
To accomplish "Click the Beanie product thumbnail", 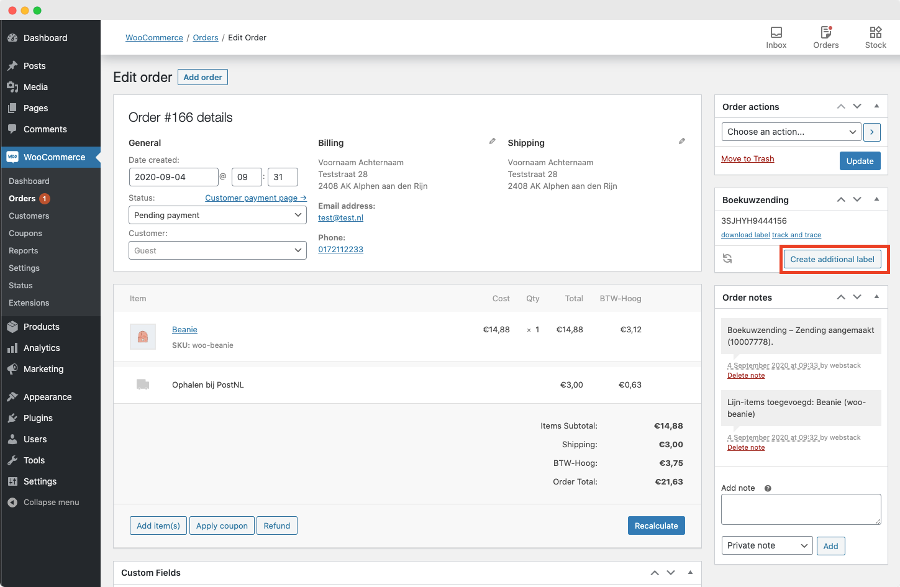I will click(x=143, y=337).
